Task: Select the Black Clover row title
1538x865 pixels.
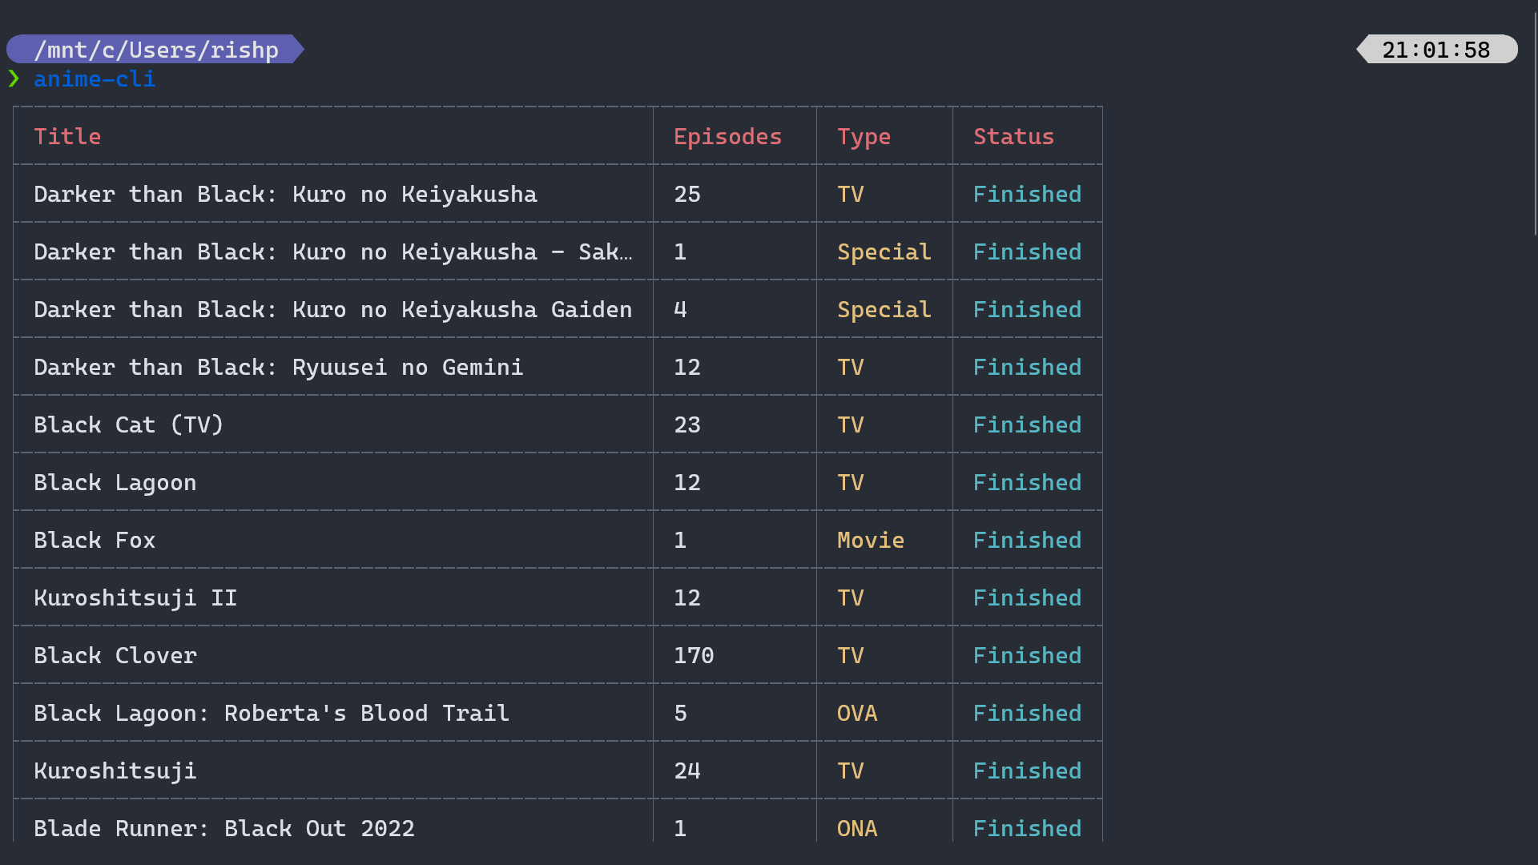Action: [115, 655]
